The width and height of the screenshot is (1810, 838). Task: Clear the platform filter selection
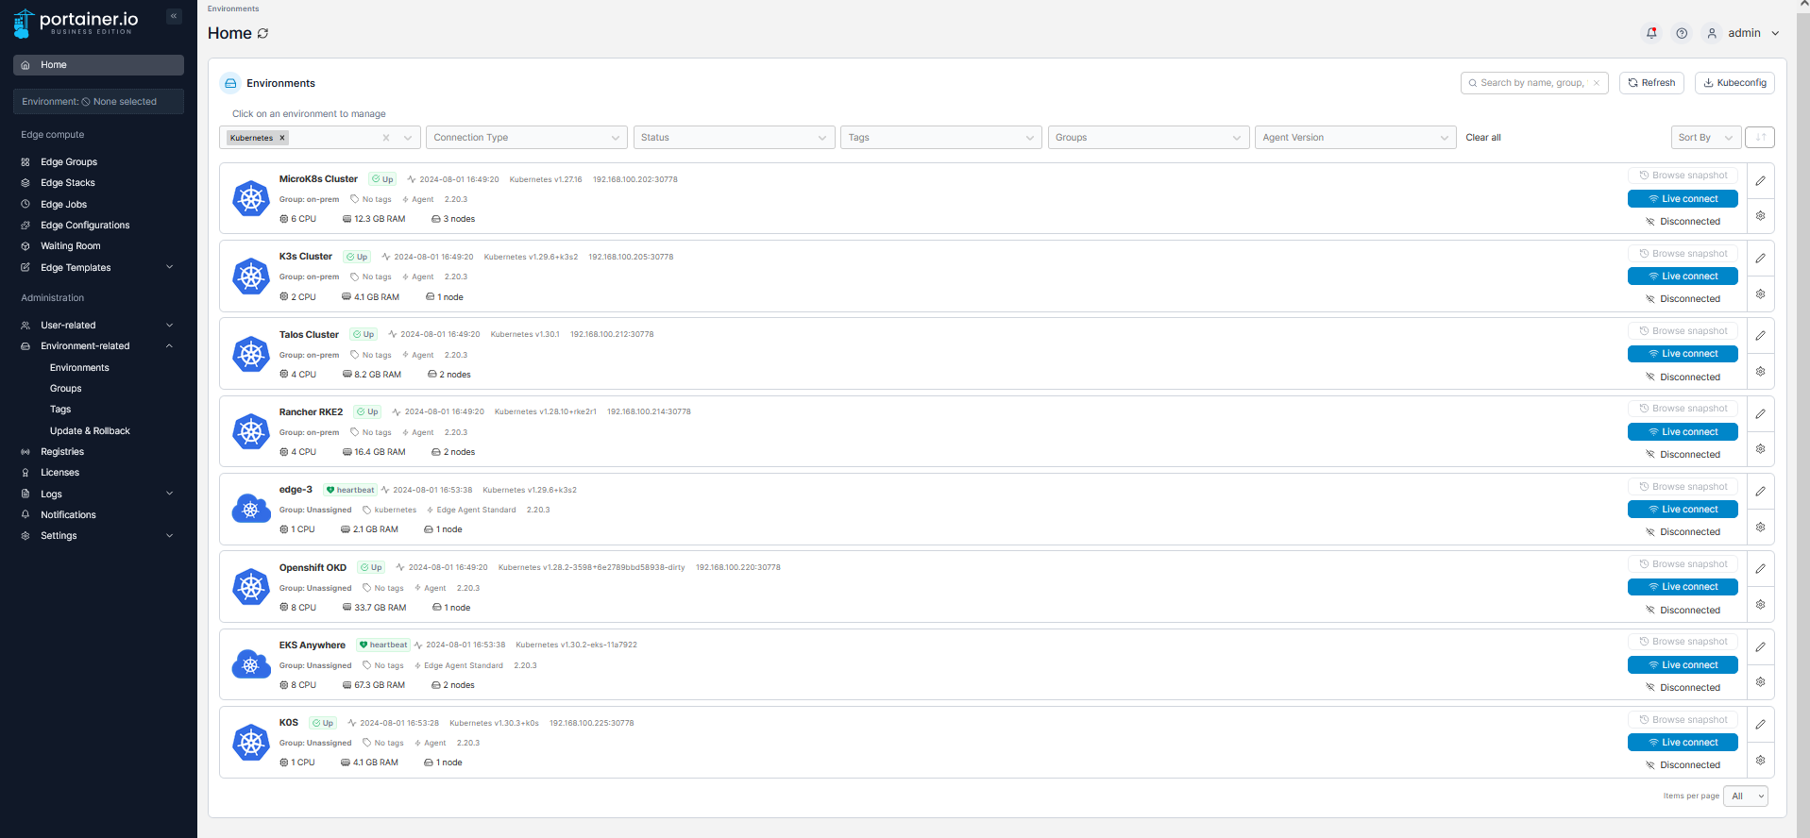click(386, 138)
